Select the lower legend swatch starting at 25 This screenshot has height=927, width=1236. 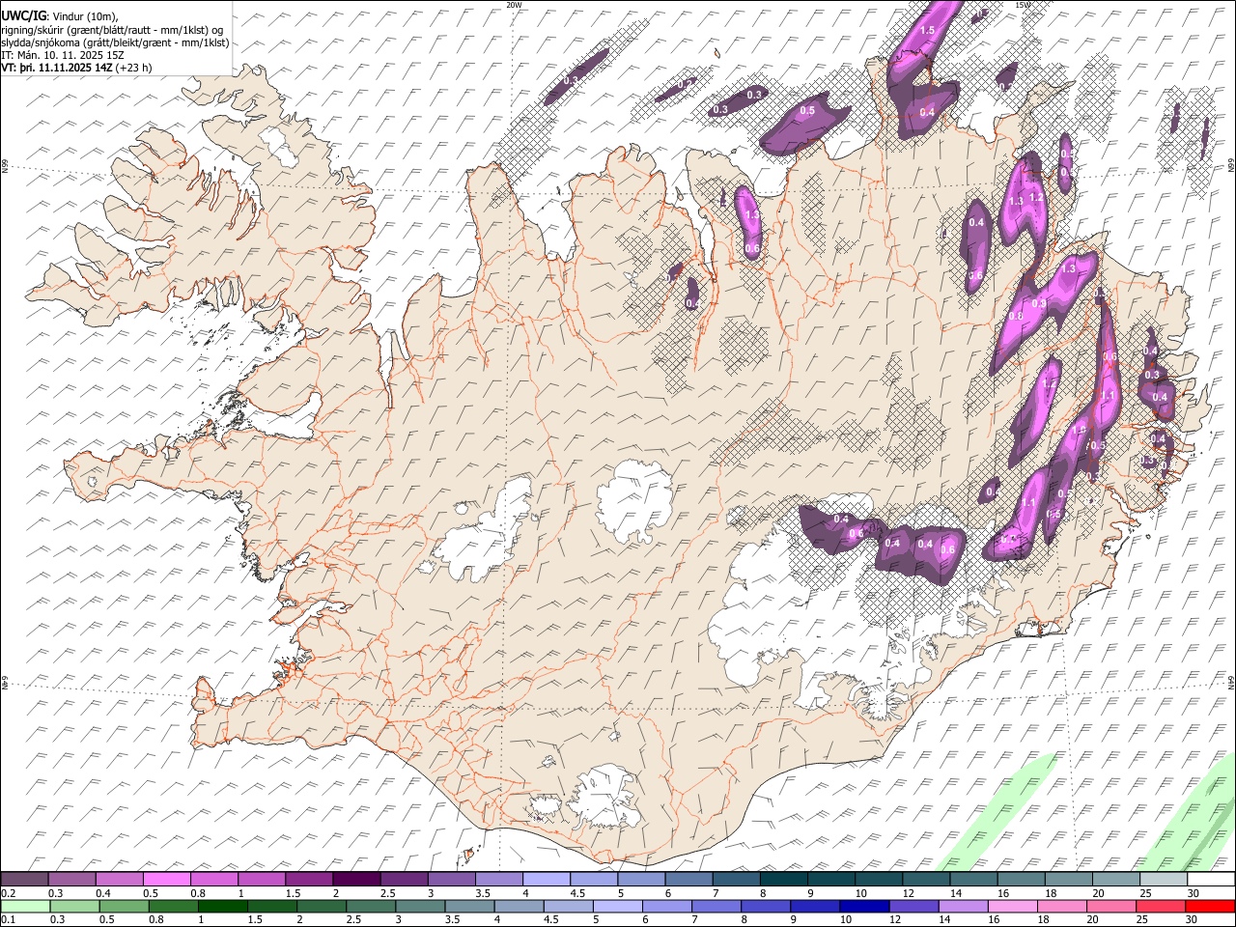coord(1160,906)
